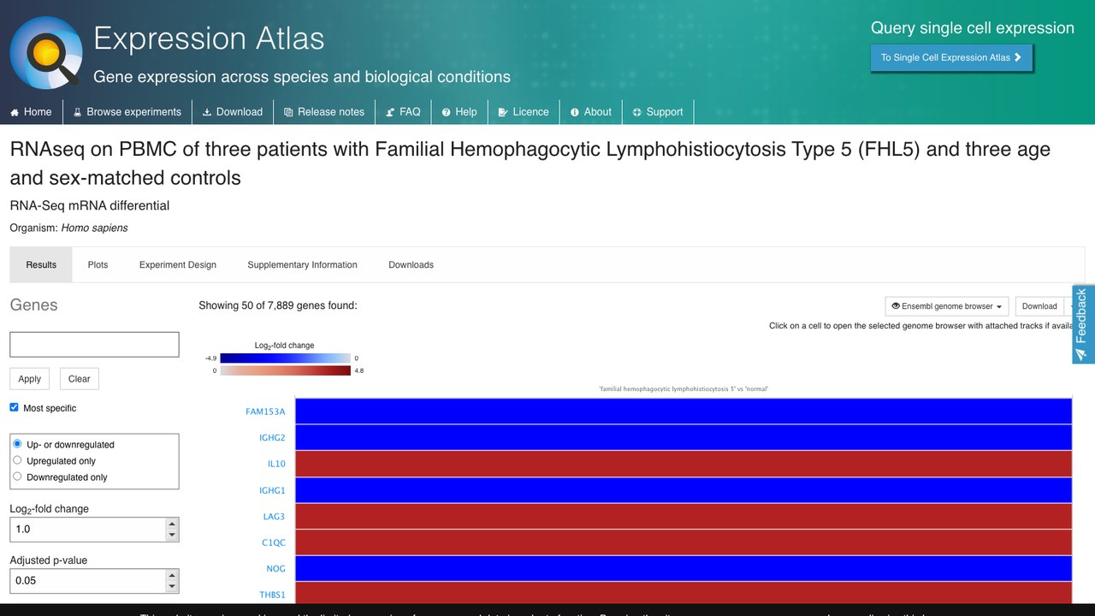This screenshot has height=616, width=1095.
Task: Select Upregulated only radio option
Action: pyautogui.click(x=17, y=460)
